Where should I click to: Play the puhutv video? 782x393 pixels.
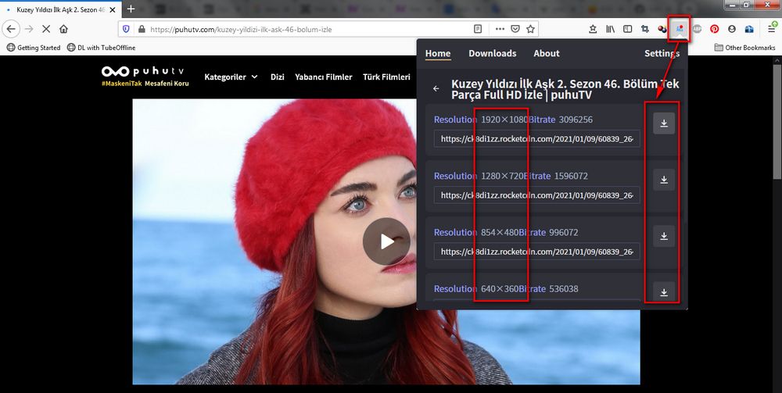tap(386, 241)
